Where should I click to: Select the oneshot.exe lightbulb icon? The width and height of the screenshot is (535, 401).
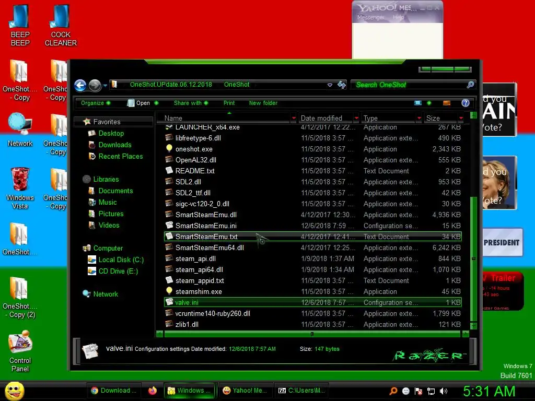169,148
